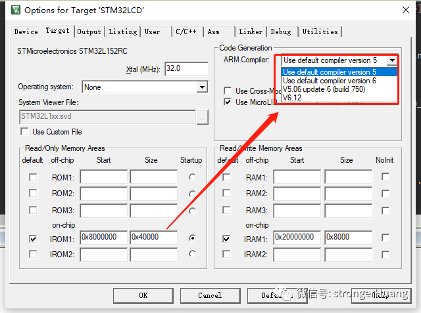
Task: Open the Listing tab
Action: tap(123, 31)
